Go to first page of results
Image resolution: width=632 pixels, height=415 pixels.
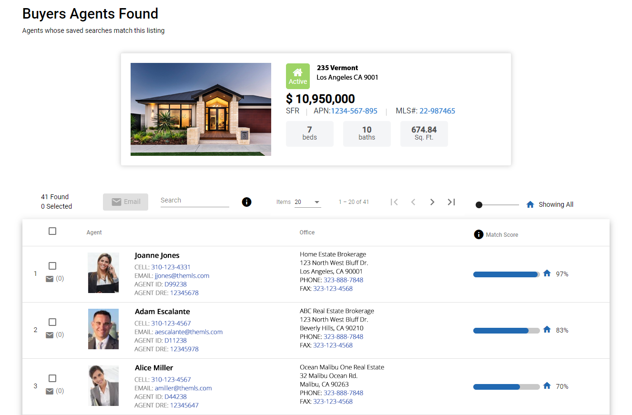[394, 202]
